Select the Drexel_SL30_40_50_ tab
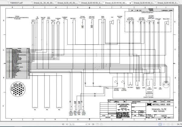 68,3
